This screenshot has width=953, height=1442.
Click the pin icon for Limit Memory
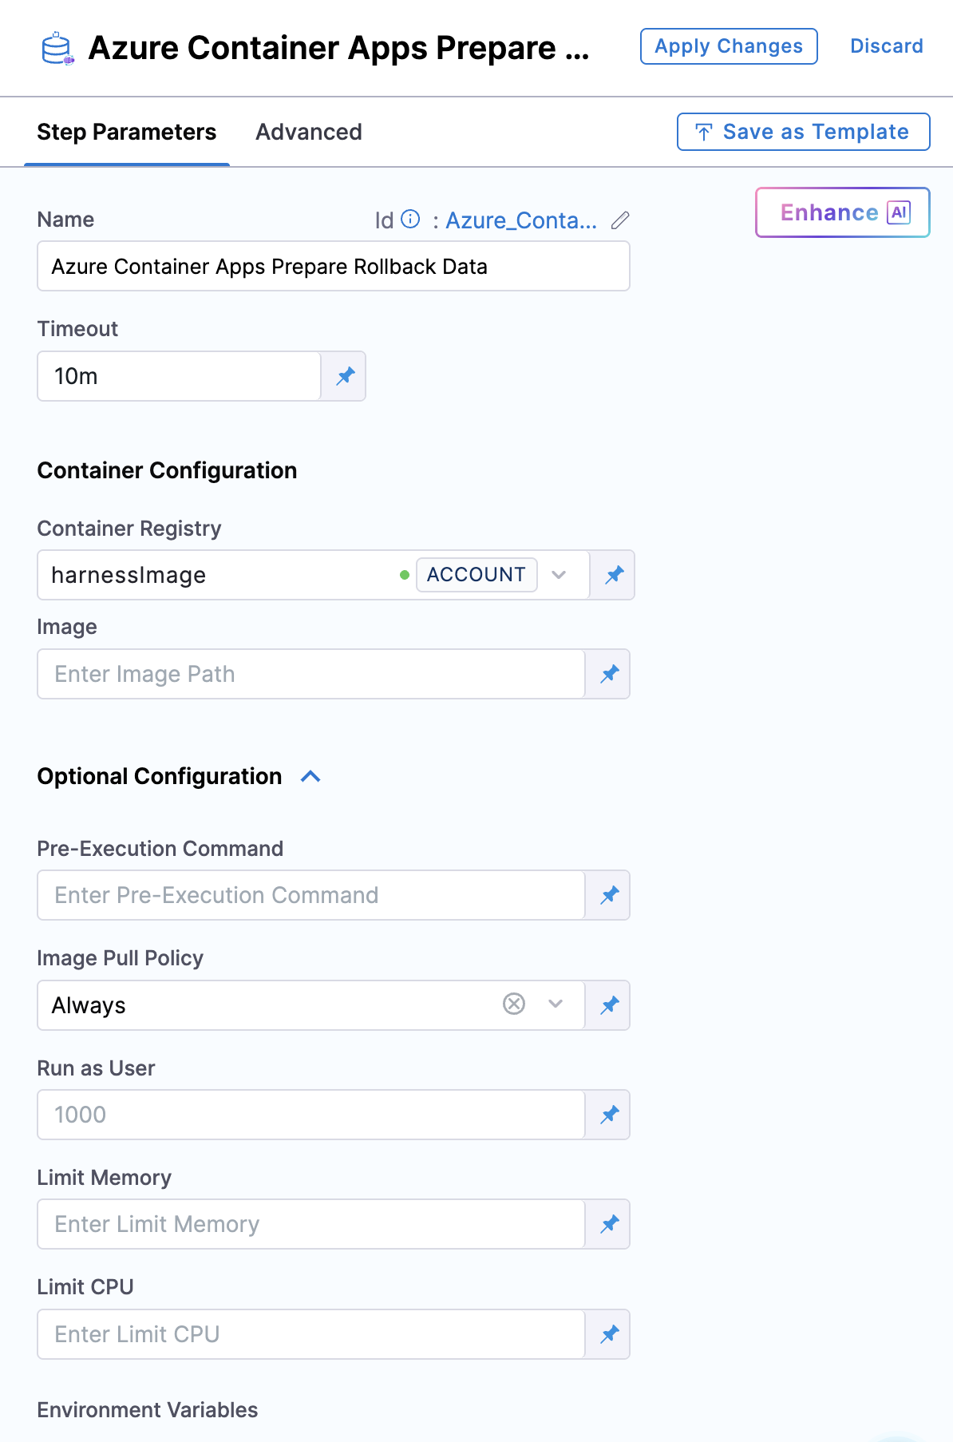pos(609,1224)
